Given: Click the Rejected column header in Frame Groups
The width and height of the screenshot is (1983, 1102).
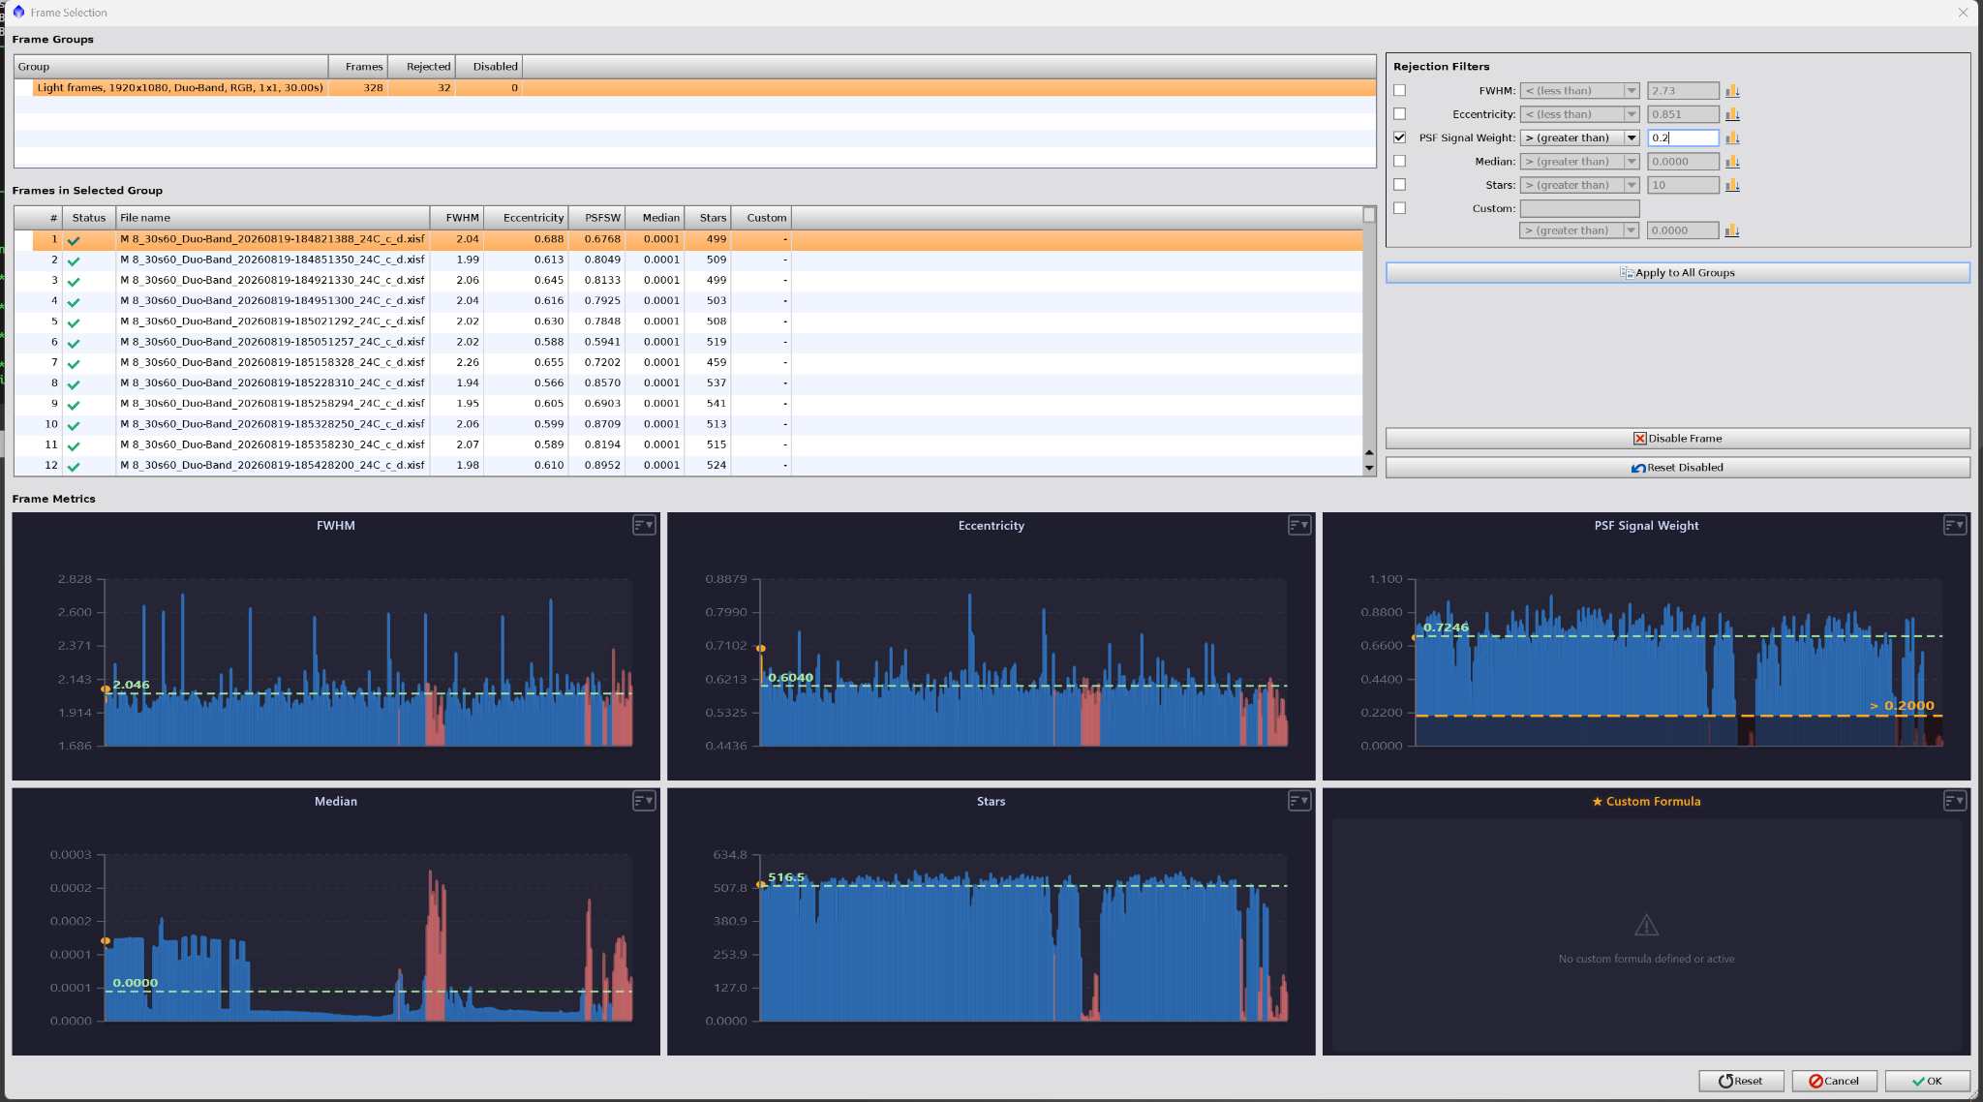Looking at the screenshot, I should click(x=422, y=67).
